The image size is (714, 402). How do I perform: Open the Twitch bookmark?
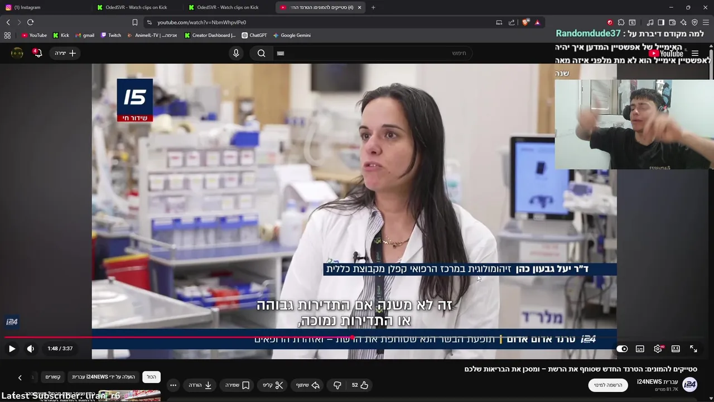click(x=110, y=35)
